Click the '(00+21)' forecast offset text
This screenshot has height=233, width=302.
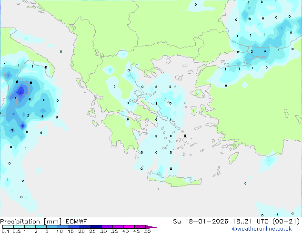tap(286, 221)
